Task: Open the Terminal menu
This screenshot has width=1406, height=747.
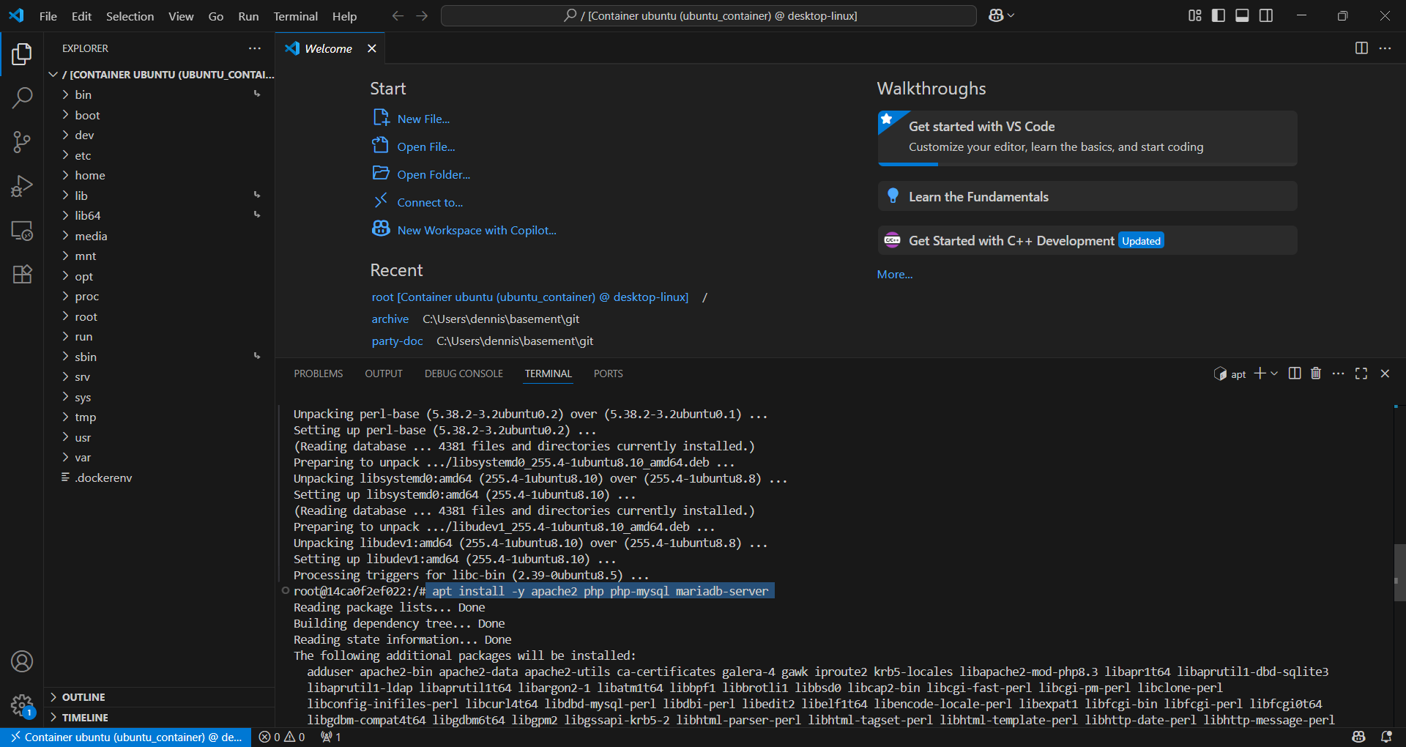Action: point(295,15)
